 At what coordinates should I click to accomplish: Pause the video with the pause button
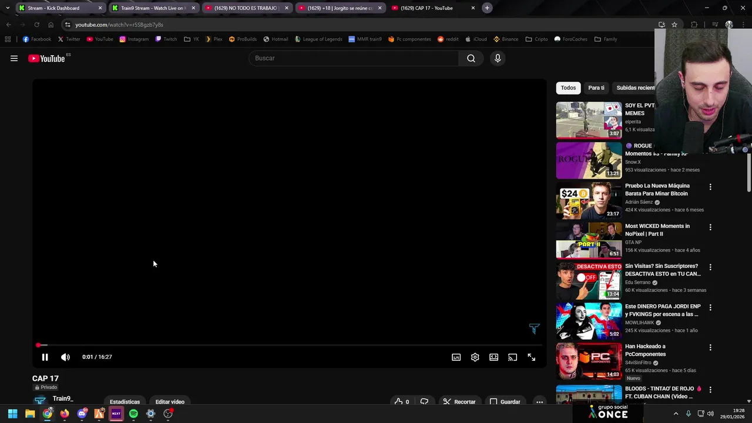(45, 357)
